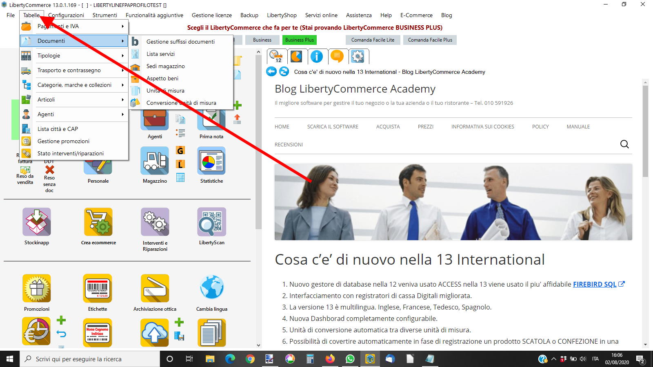Click the blue info panel icon
653x367 pixels.
tap(317, 56)
